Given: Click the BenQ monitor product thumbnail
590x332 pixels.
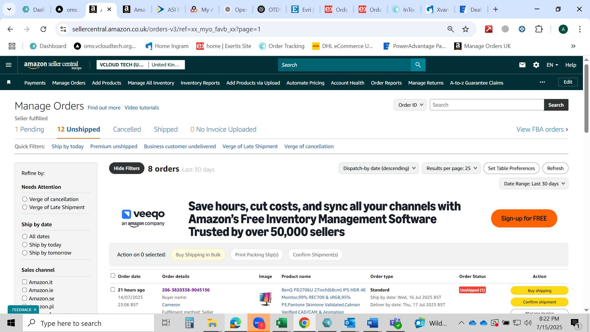Looking at the screenshot, I should (x=265, y=299).
